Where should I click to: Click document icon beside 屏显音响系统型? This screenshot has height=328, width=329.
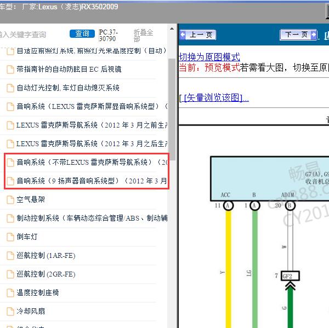[10, 107]
